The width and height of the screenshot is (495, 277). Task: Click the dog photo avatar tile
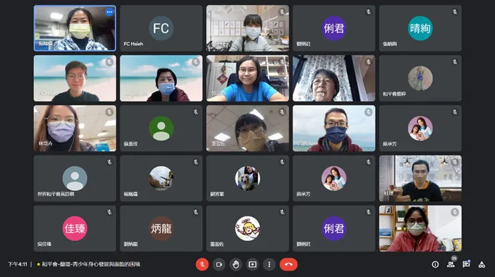[x=248, y=178]
